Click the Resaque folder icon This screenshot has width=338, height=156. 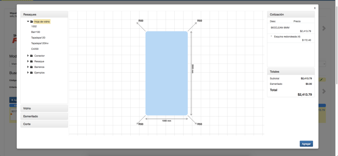pos(31,61)
